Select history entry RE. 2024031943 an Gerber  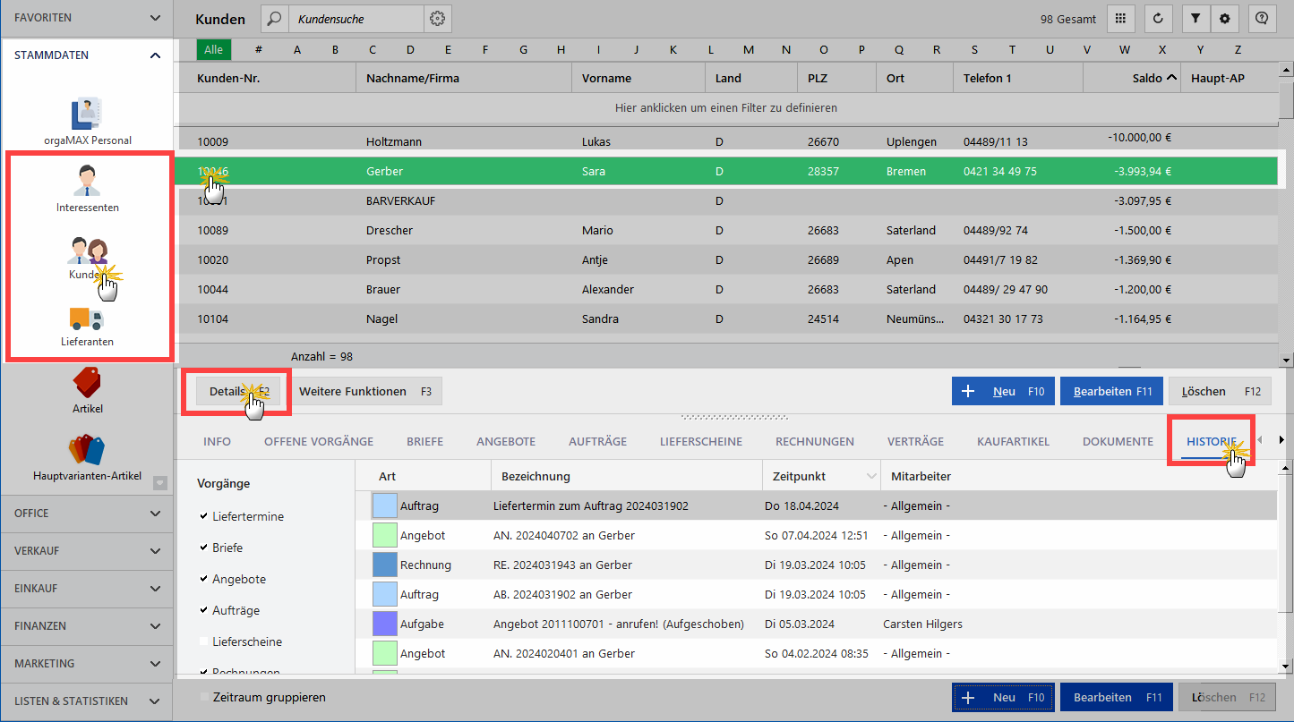816,565
